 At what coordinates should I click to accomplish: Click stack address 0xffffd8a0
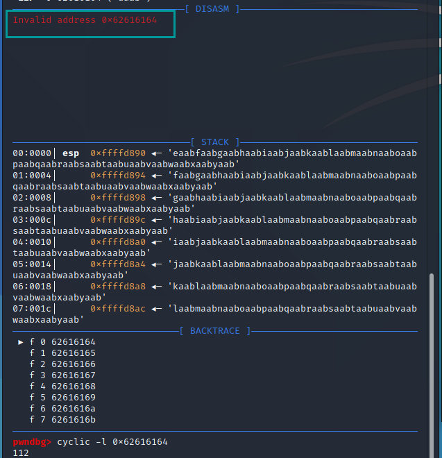point(118,242)
